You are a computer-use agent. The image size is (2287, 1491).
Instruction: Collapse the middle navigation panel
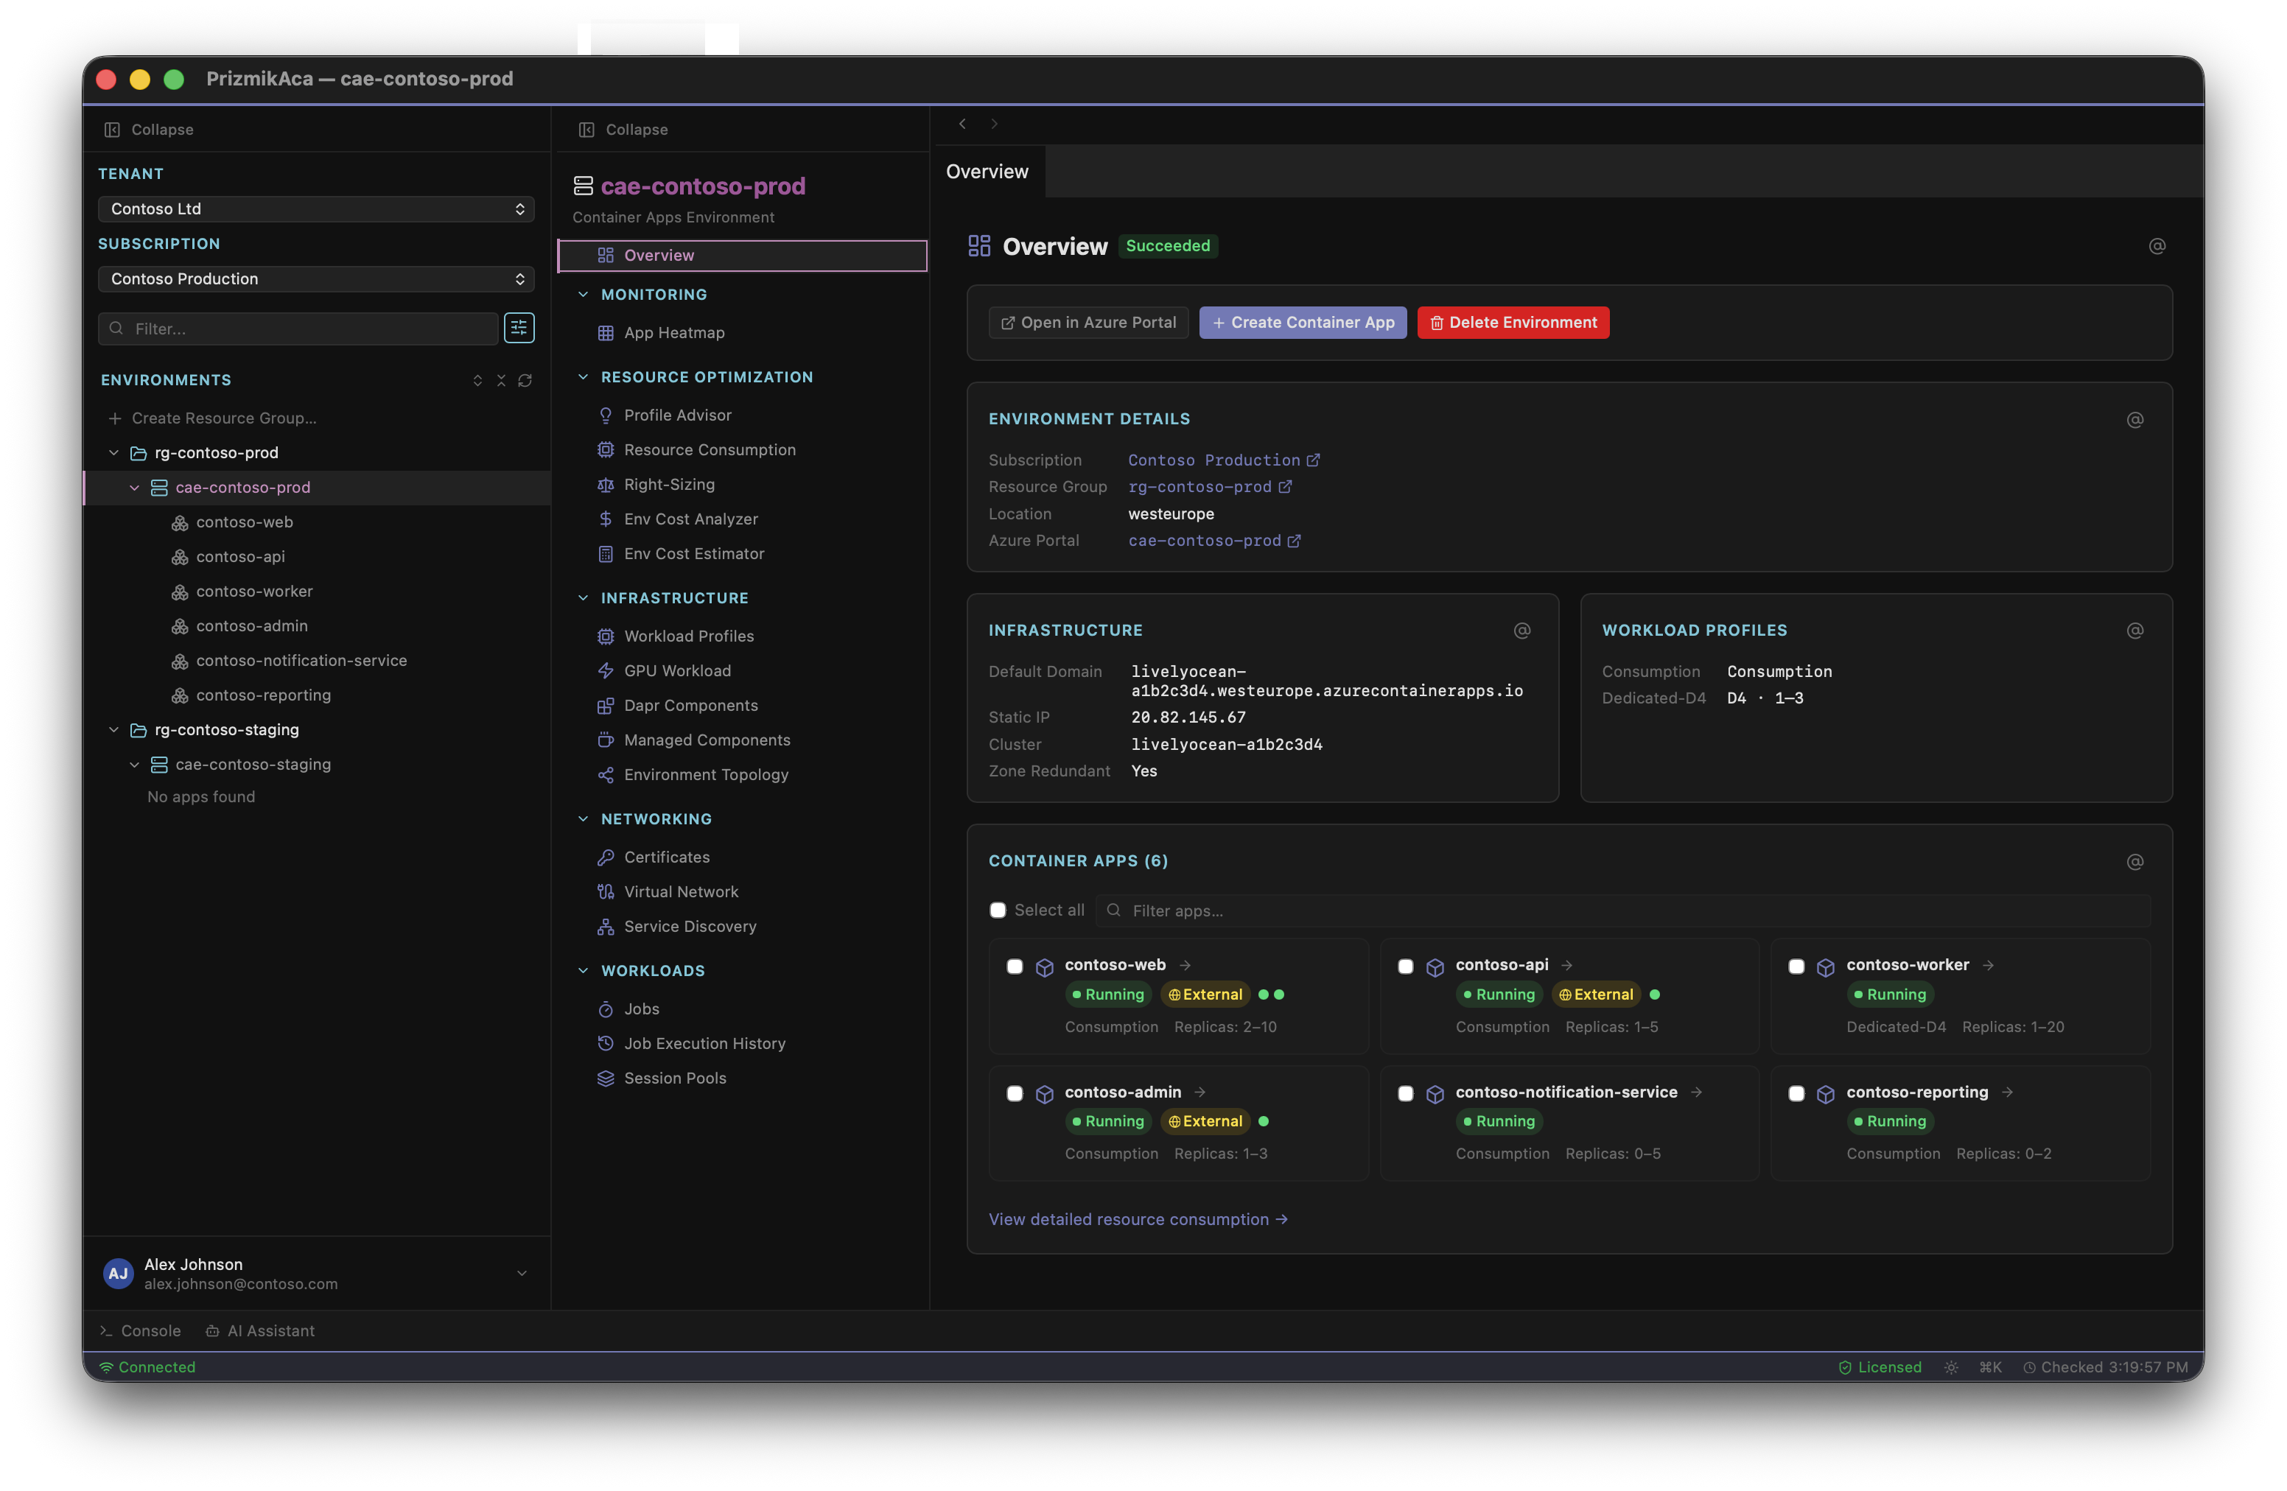pos(623,130)
